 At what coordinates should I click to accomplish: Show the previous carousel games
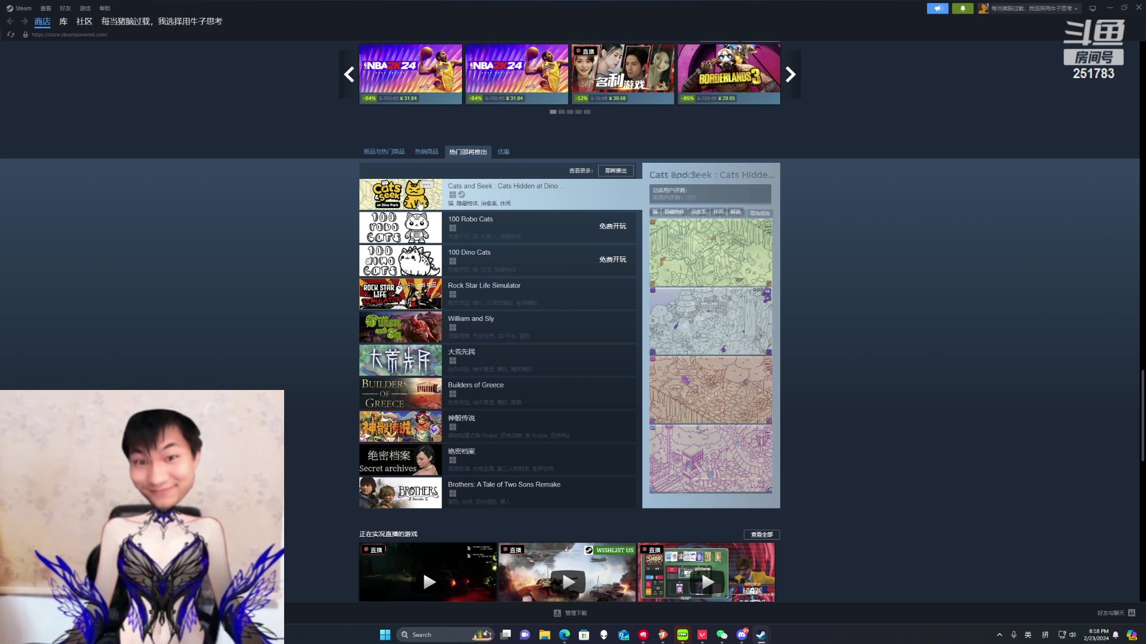coord(349,75)
